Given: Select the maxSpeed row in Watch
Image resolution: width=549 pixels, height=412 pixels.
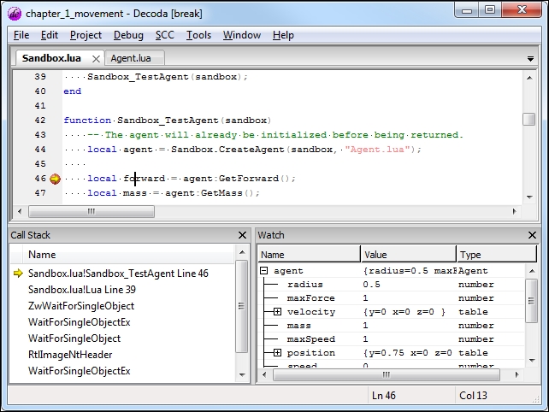Looking at the screenshot, I should pos(393,338).
